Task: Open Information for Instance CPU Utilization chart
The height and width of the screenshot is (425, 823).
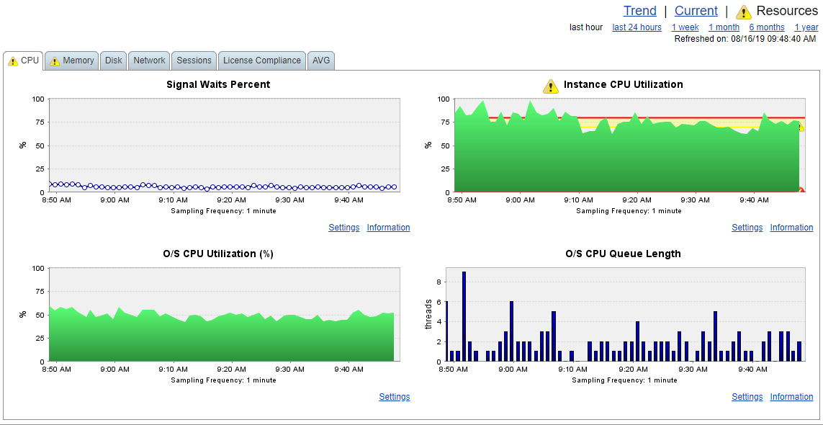Action: click(791, 228)
